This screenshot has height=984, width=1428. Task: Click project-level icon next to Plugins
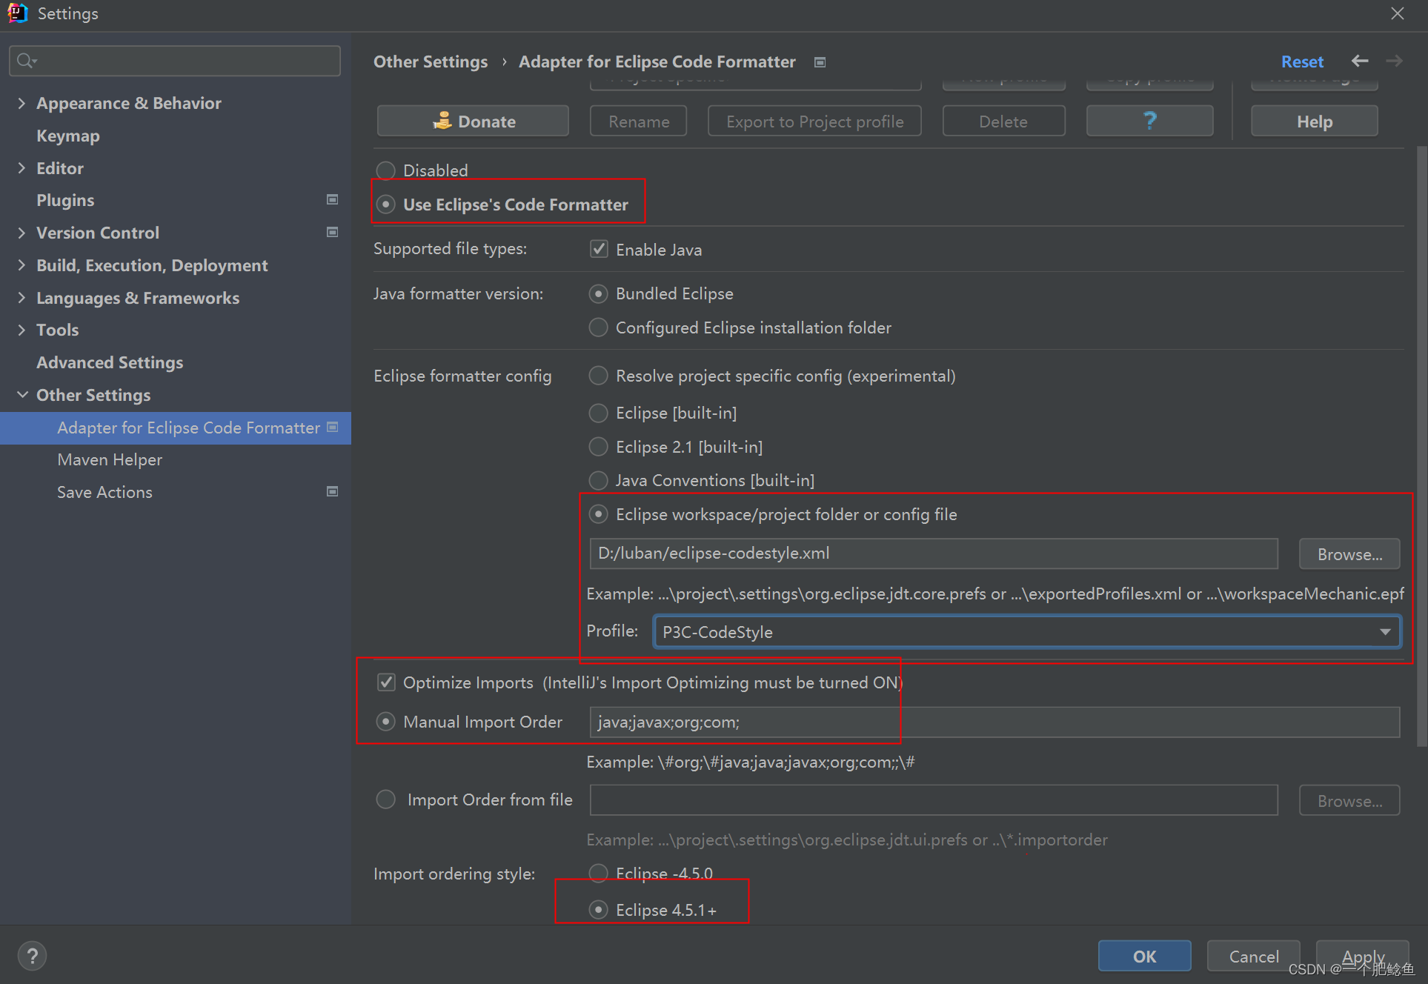[333, 199]
